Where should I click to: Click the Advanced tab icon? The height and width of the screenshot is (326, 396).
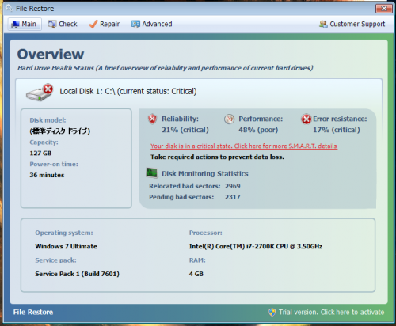tap(135, 25)
